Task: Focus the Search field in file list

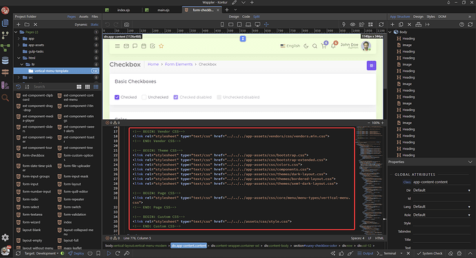Action: [x=53, y=87]
